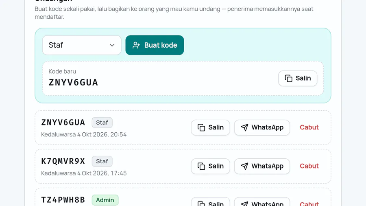
Task: Click expiry text Kedaluwarsa 4 Okt 2026, 17:45
Action: (x=84, y=173)
